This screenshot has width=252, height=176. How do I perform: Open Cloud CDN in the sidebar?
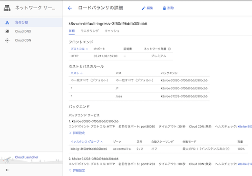point(31,40)
